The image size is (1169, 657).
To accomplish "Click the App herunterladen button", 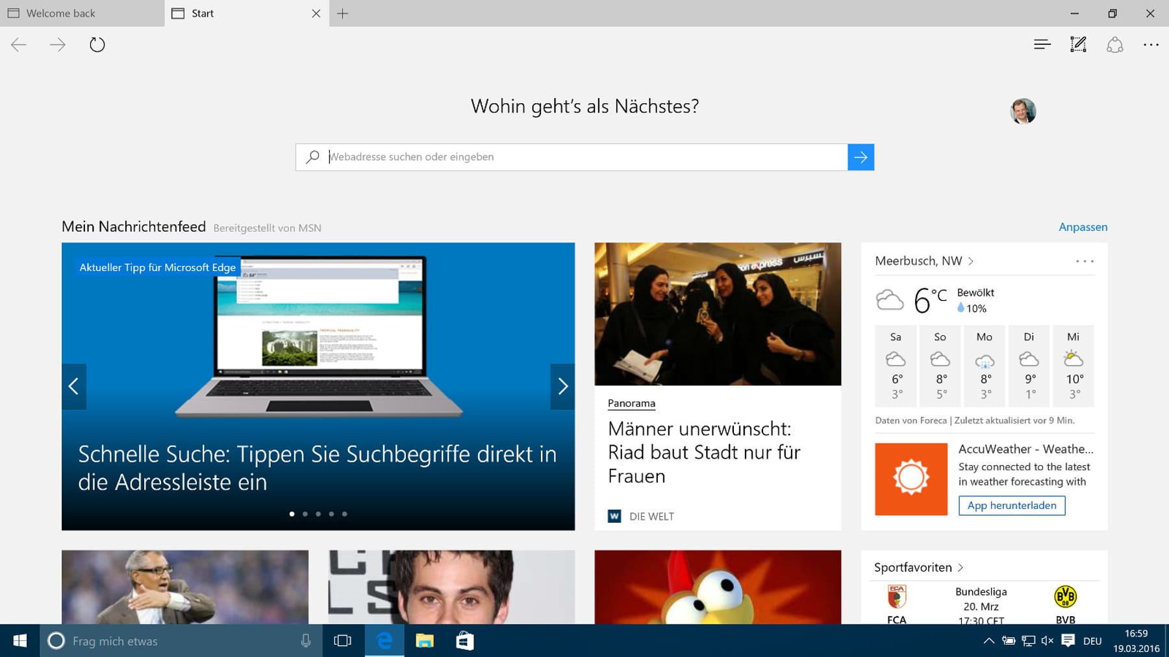I will pos(1012,505).
